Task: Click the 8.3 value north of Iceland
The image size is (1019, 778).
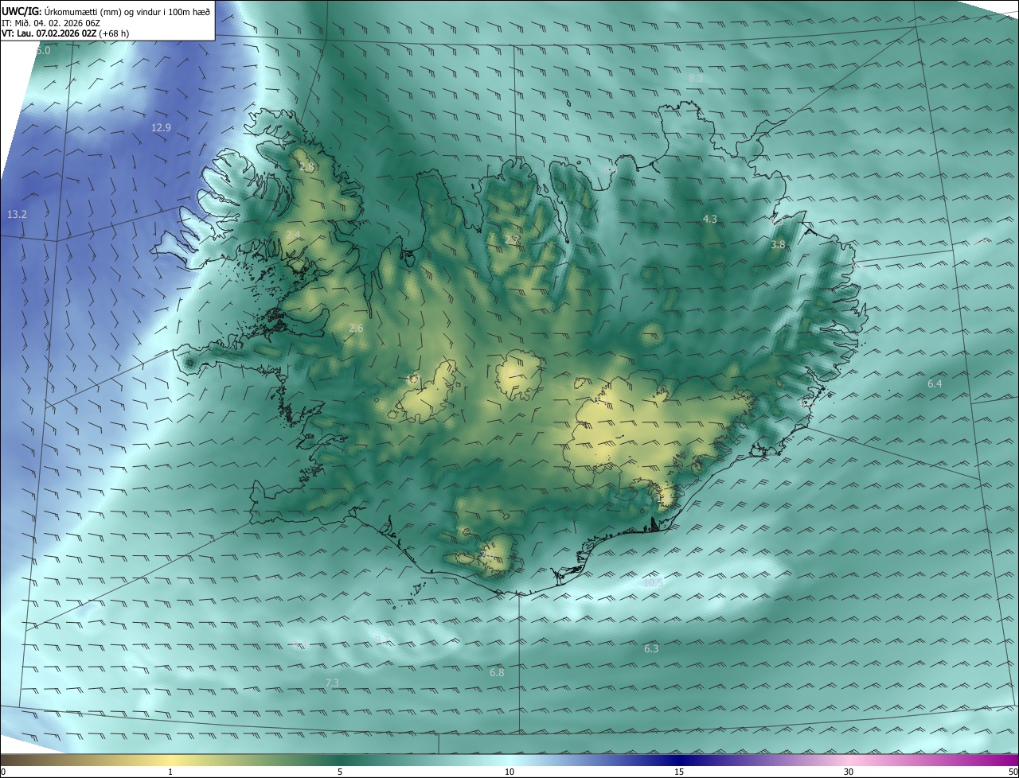Action: point(696,78)
